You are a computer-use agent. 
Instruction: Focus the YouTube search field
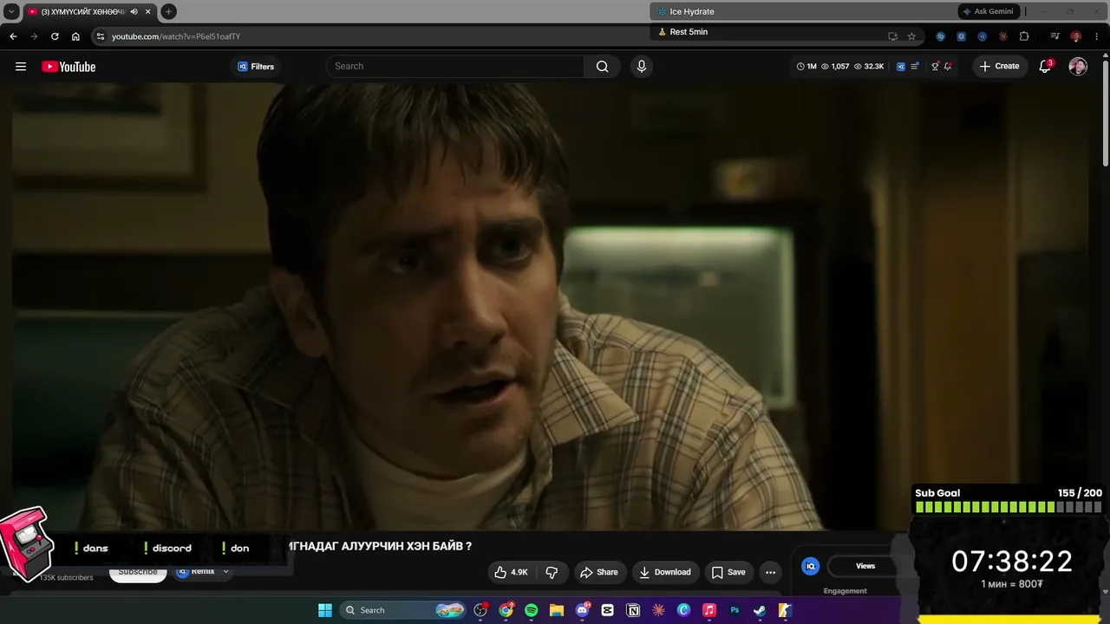(455, 67)
